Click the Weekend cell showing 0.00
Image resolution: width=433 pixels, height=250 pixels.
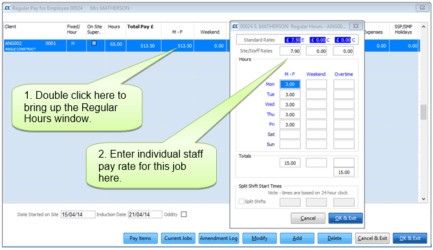[x=210, y=46]
